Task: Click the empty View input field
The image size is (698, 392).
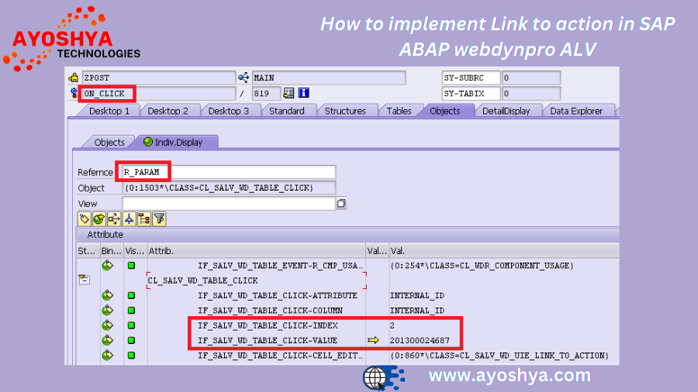Action: click(229, 203)
